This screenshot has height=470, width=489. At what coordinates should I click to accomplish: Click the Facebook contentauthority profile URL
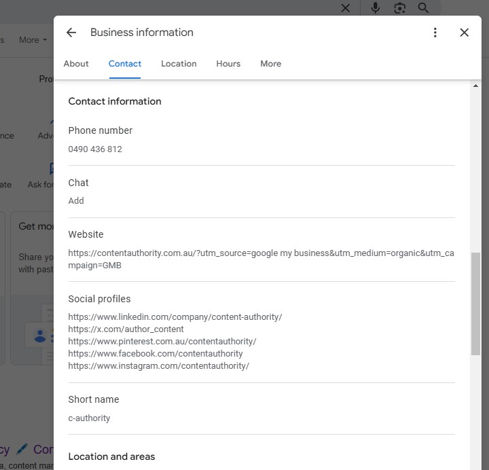156,353
